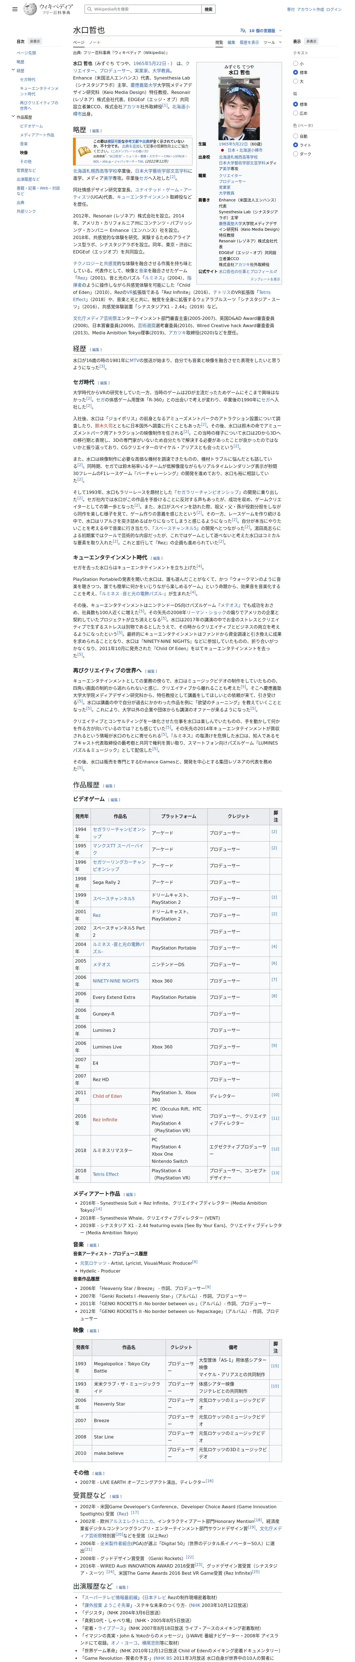The width and height of the screenshot is (355, 1662).
Task: Click the アカウント作成 link
Action: (310, 10)
